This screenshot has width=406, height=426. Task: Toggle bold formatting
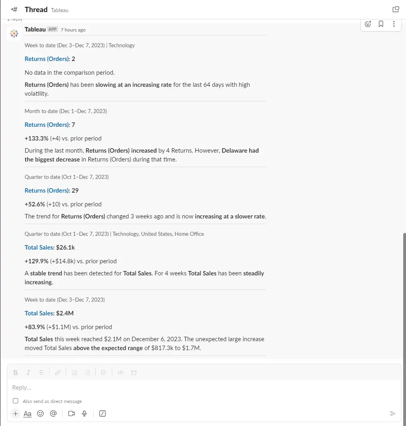pyautogui.click(x=15, y=372)
